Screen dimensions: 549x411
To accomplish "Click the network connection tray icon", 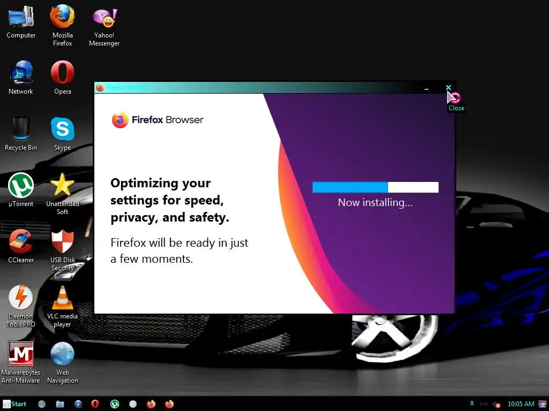I will [484, 405].
